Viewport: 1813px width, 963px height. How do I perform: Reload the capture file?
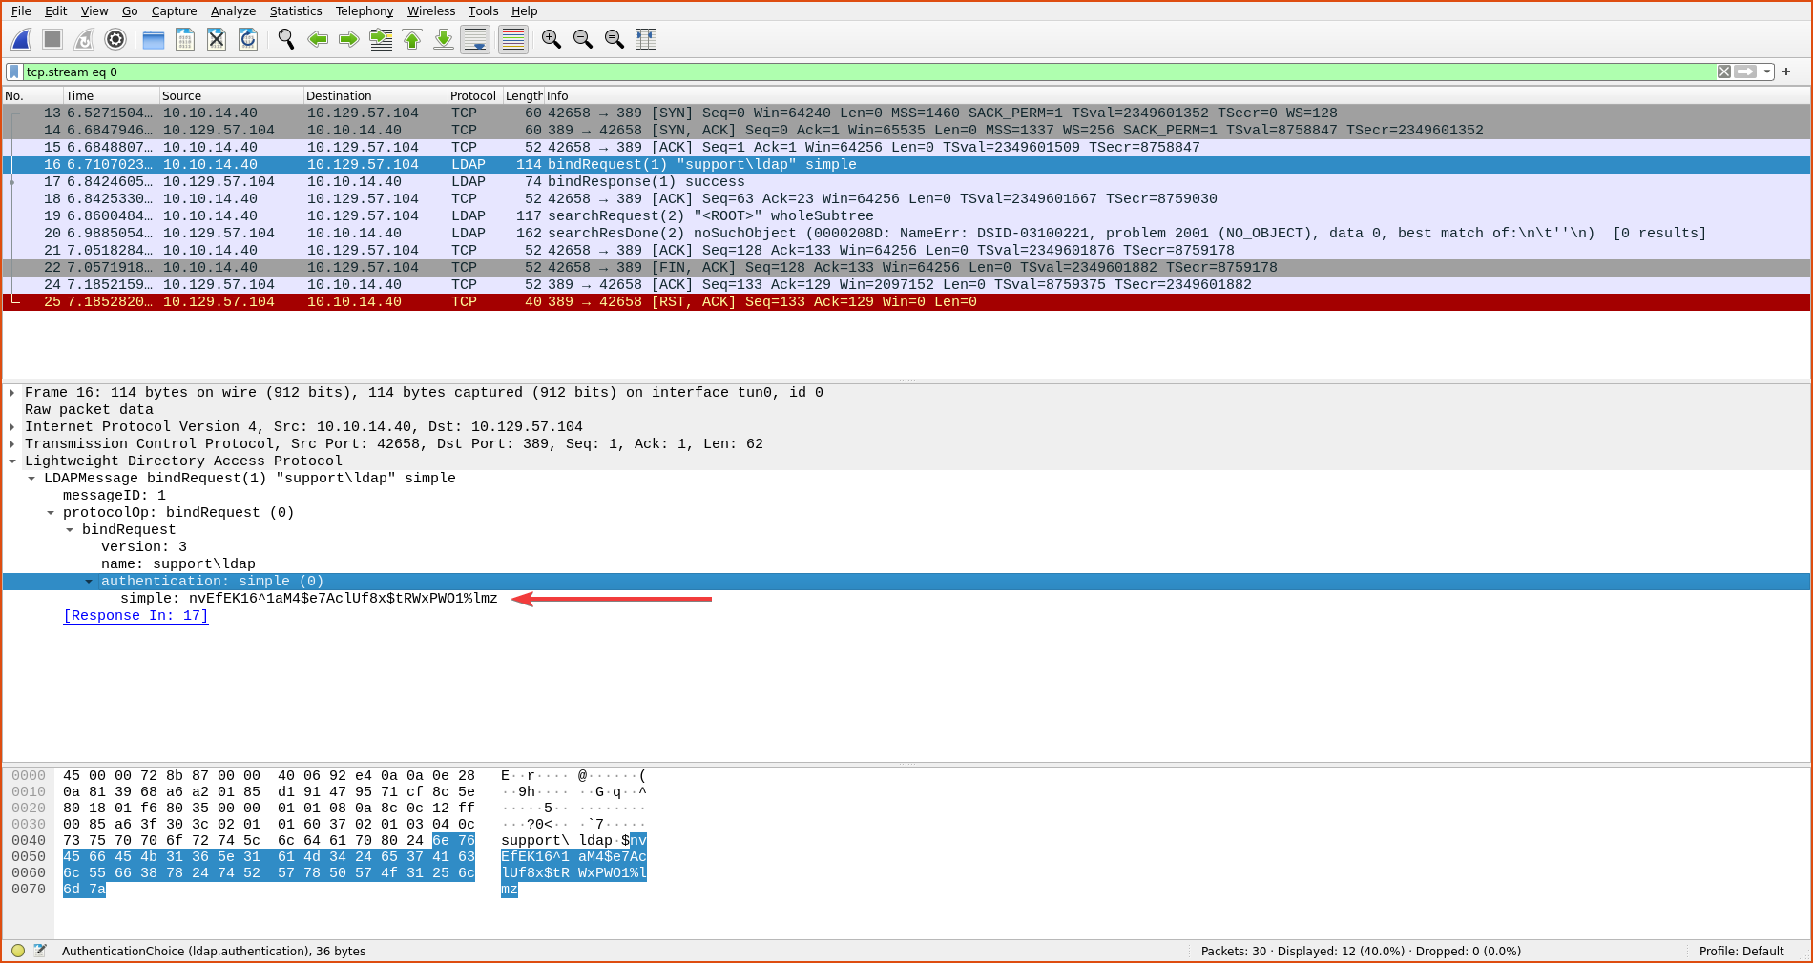248,39
